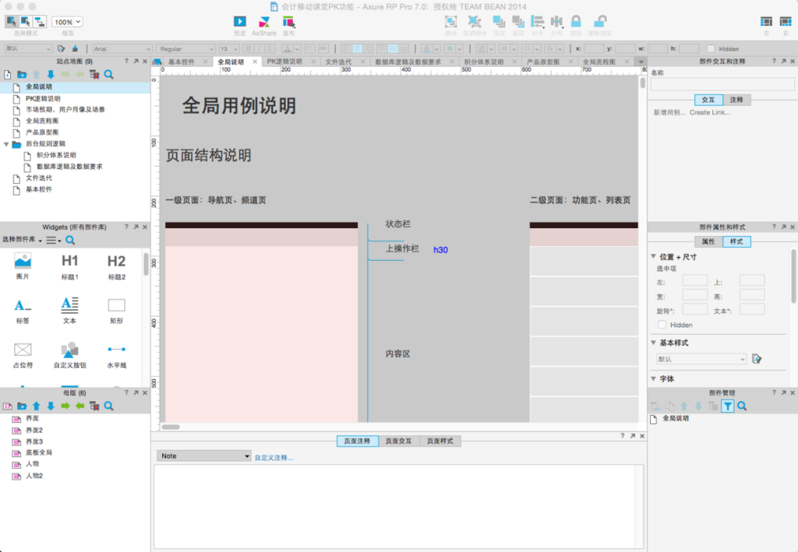The height and width of the screenshot is (552, 798).
Task: Open the 页面交互 tab
Action: 398,441
